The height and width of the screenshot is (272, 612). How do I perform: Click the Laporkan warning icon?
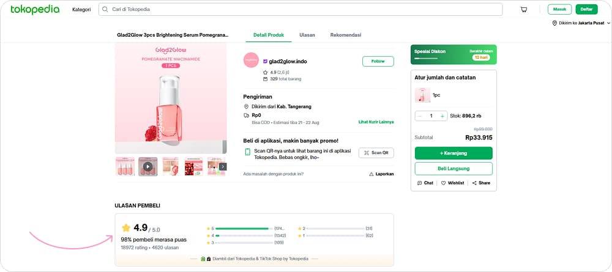371,174
